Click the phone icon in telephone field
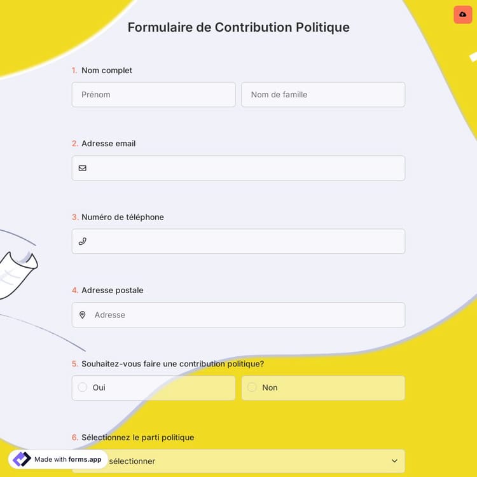Image resolution: width=477 pixels, height=477 pixels. 83,242
